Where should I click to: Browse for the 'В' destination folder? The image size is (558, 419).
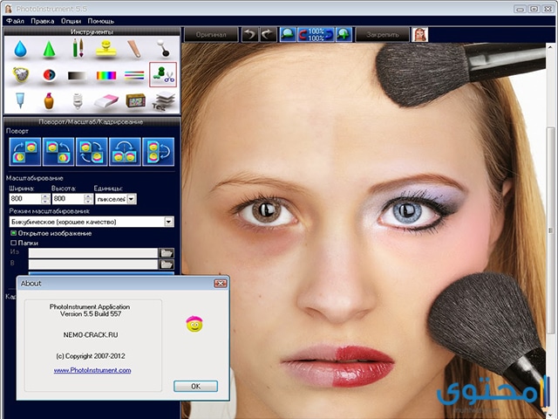[167, 264]
